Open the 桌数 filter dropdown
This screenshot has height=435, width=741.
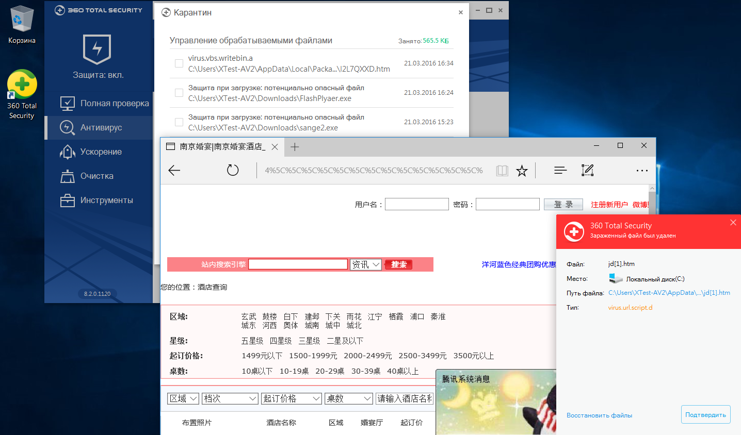349,398
